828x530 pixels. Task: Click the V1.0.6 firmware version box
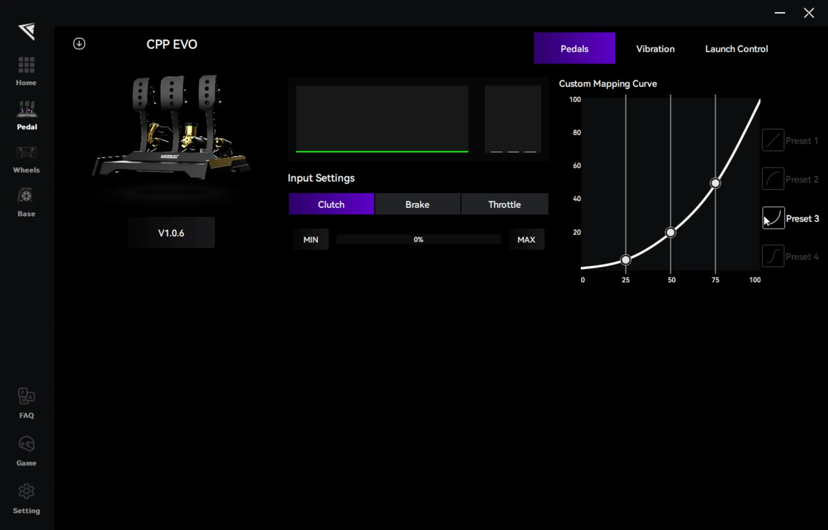point(171,233)
